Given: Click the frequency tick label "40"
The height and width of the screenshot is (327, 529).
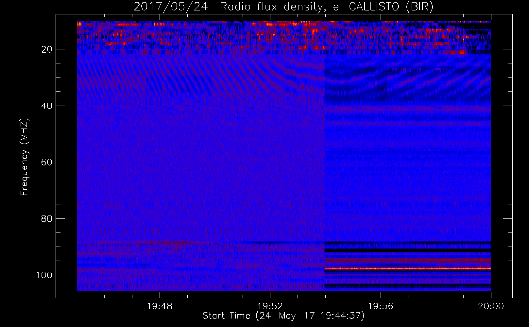Looking at the screenshot, I should point(47,106).
